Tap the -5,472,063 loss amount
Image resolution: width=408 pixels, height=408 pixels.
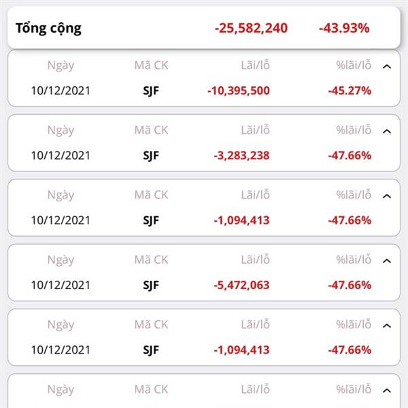coord(241,285)
